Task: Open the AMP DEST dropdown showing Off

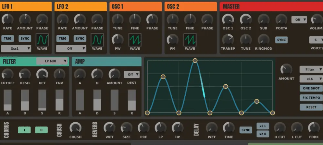Action: click(132, 74)
